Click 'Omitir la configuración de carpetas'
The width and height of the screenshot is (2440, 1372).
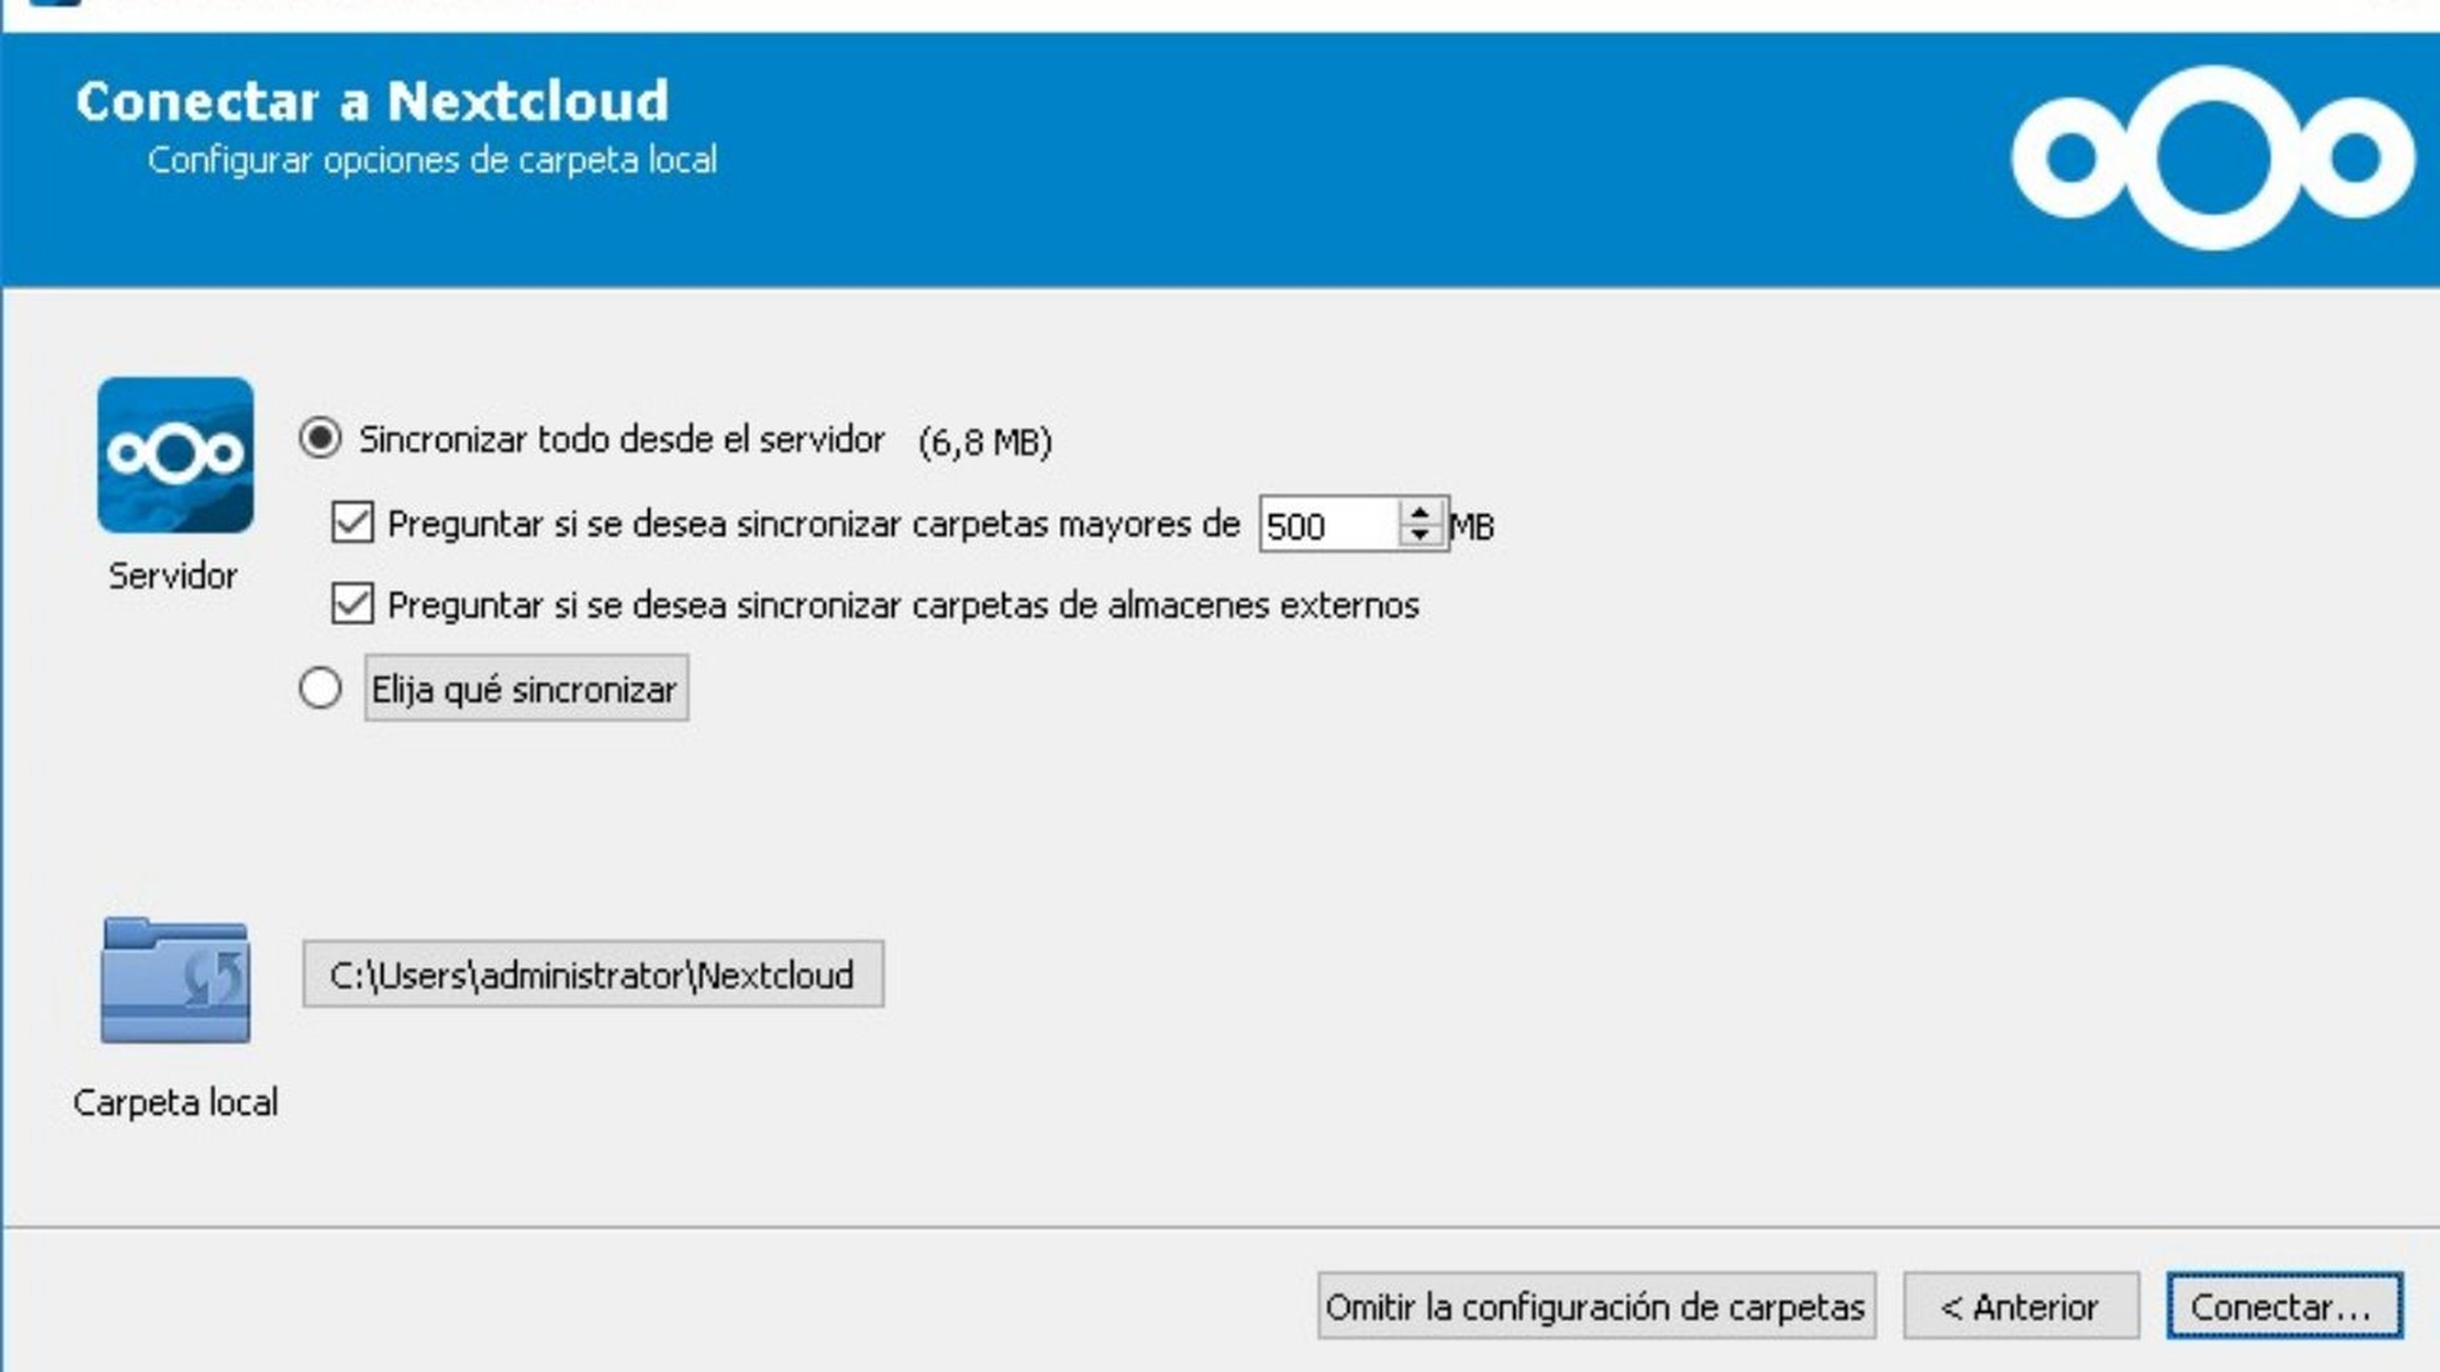(x=1596, y=1307)
